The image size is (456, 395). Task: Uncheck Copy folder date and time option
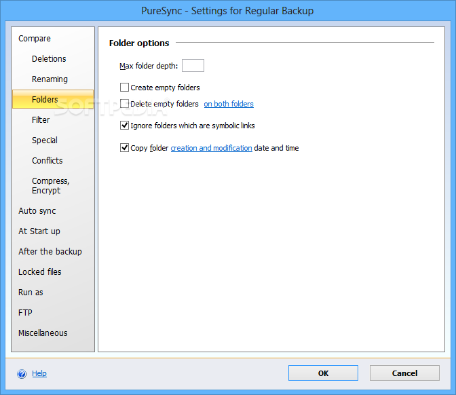124,148
